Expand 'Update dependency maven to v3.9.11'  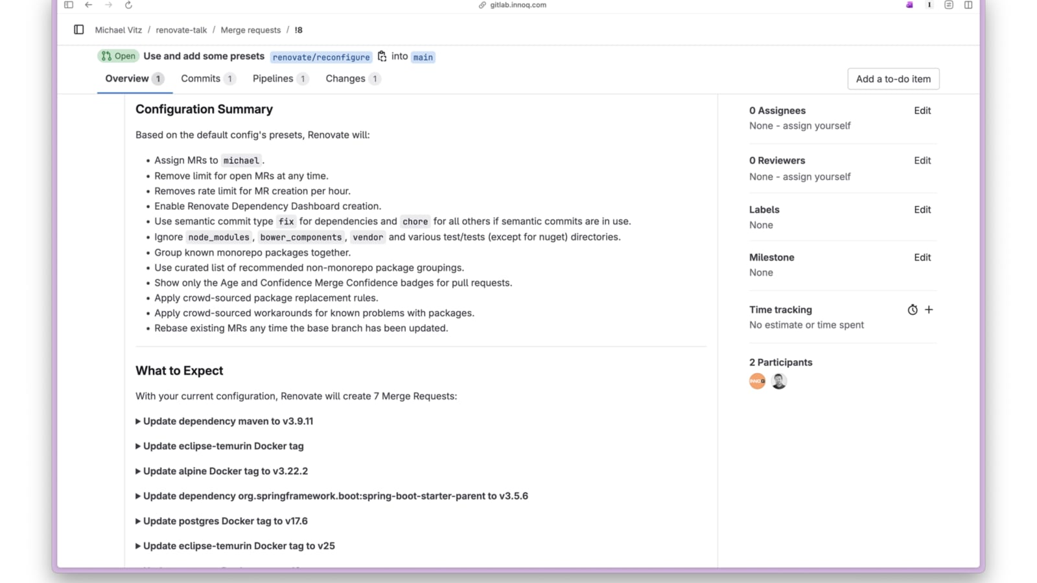click(224, 421)
